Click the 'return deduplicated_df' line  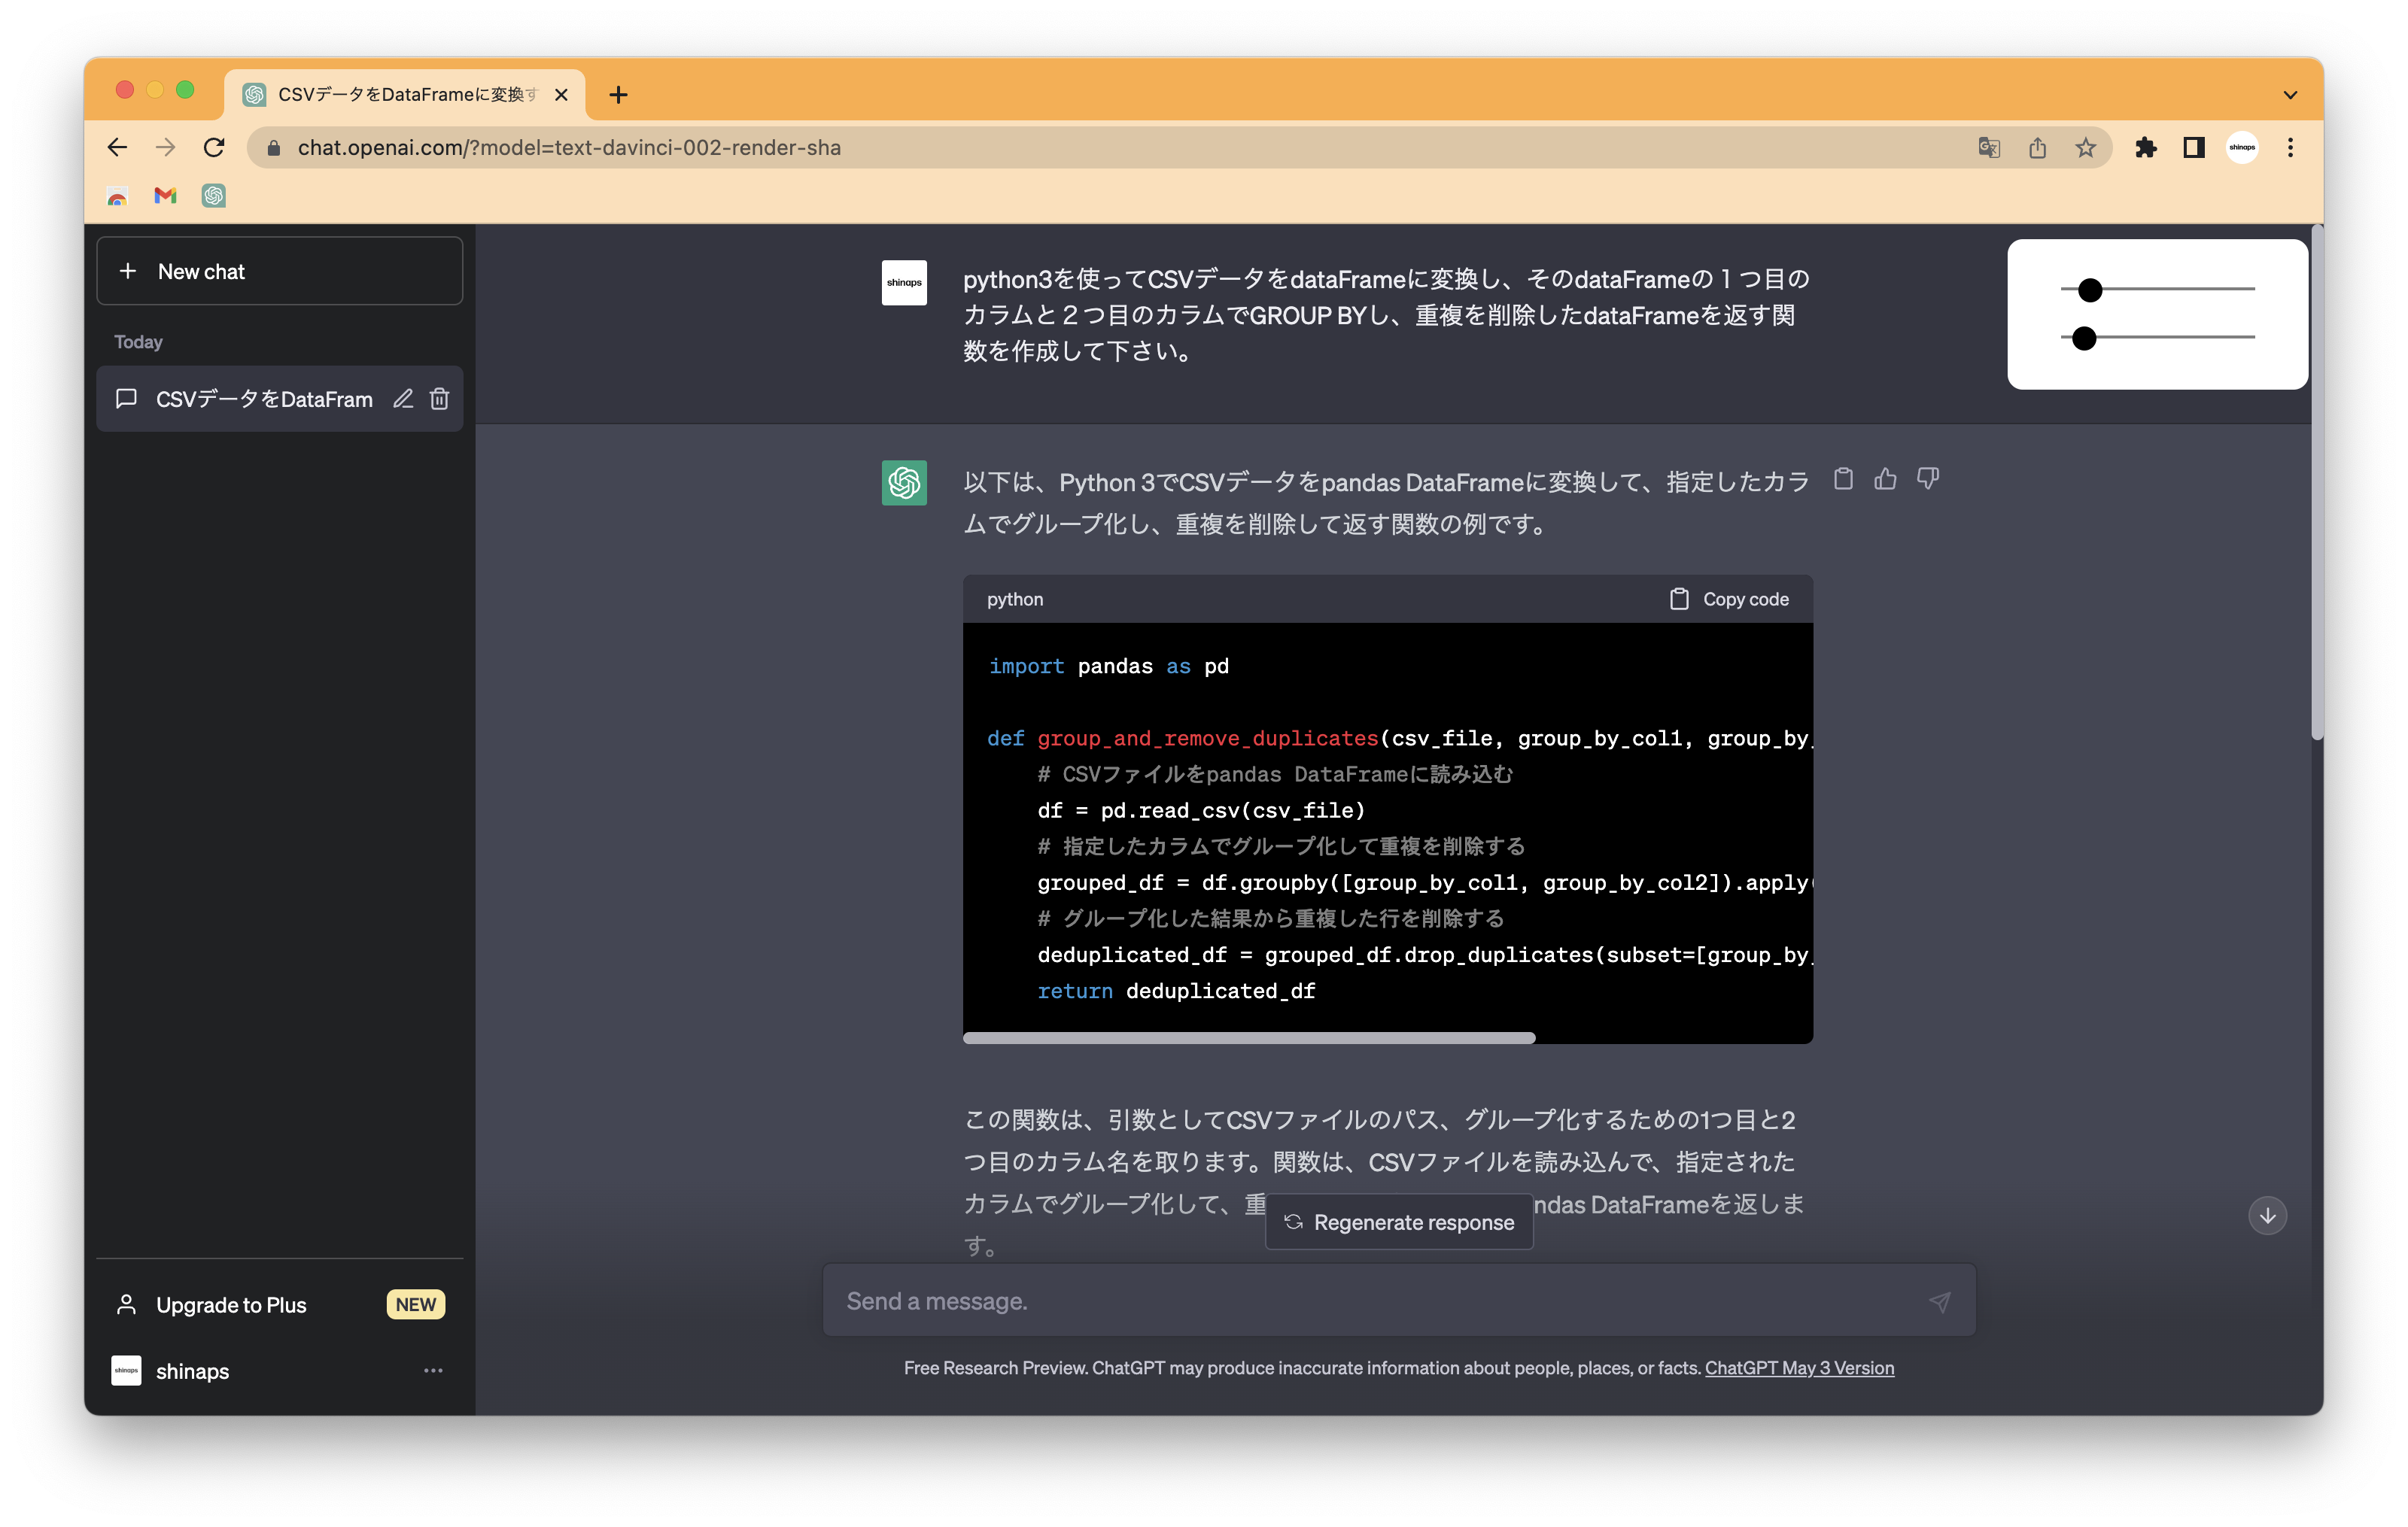(x=1176, y=991)
